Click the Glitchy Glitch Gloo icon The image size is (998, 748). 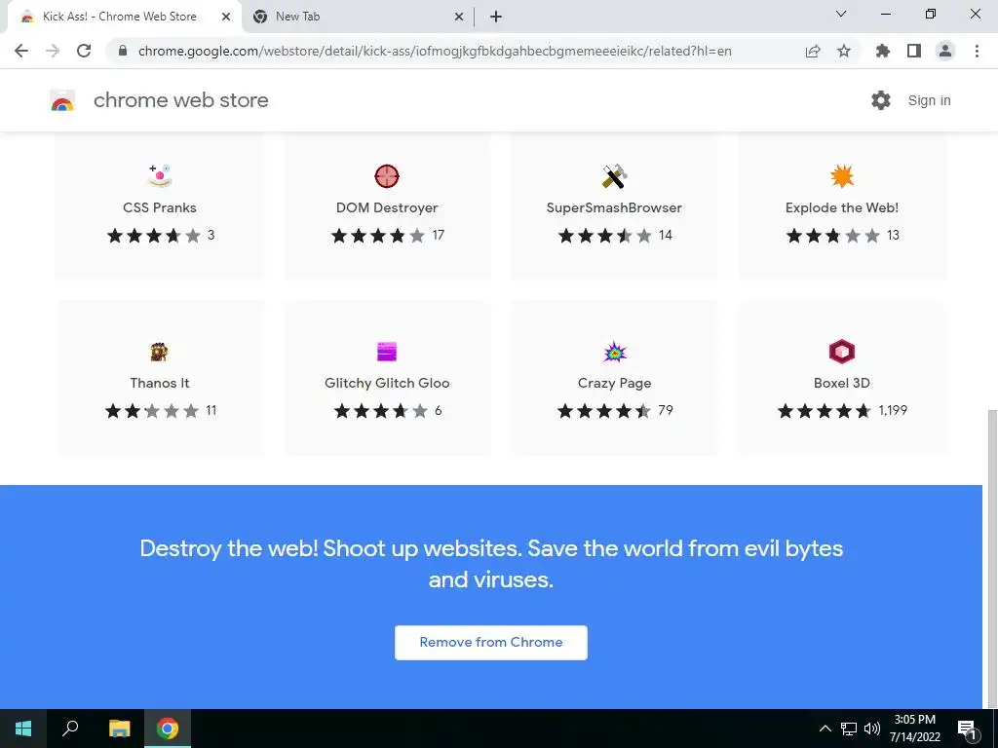pyautogui.click(x=386, y=351)
